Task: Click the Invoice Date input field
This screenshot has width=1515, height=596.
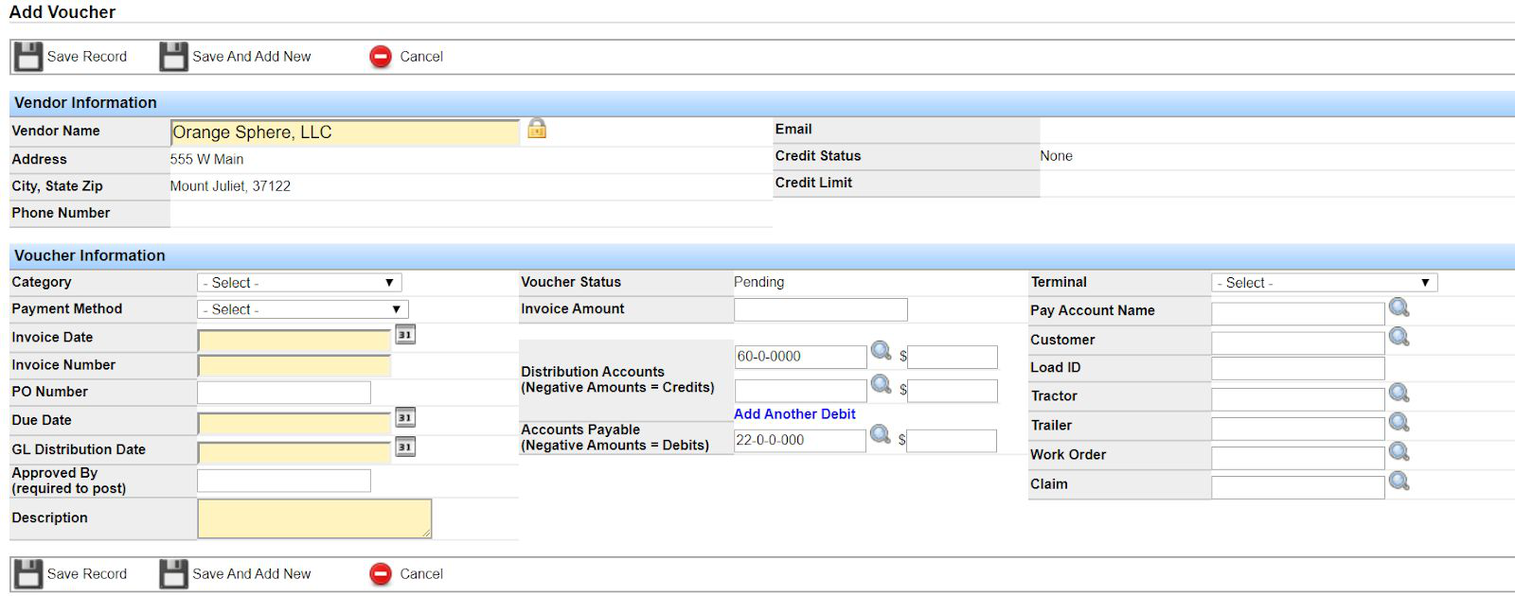Action: [x=294, y=340]
